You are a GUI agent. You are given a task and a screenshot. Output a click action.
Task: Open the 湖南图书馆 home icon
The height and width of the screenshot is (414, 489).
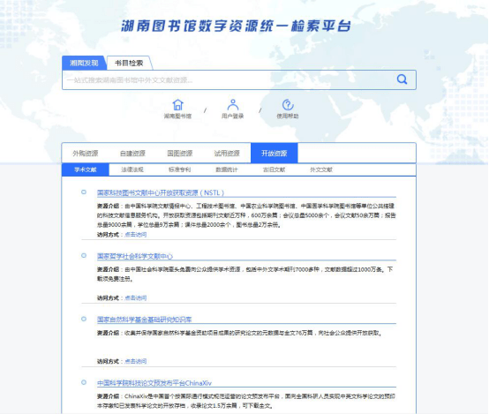pos(177,105)
